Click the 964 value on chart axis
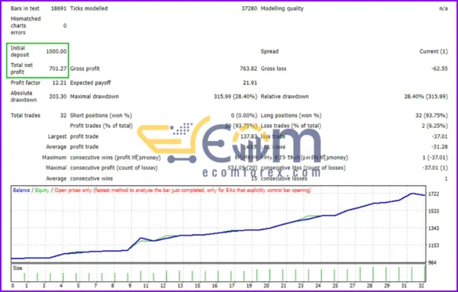 [432, 262]
